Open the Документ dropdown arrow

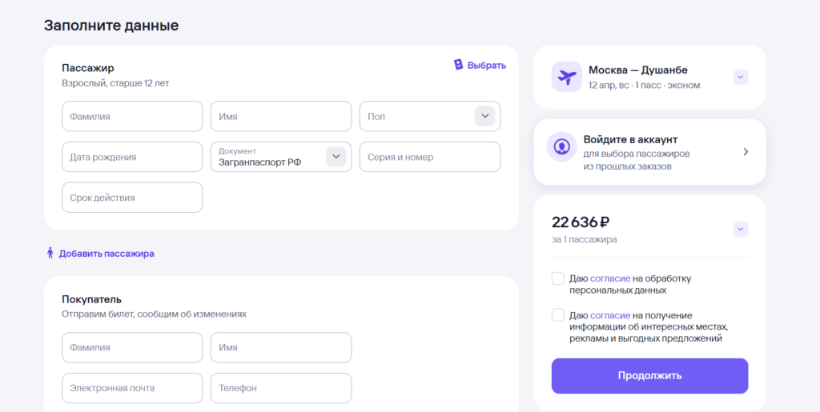(x=336, y=157)
